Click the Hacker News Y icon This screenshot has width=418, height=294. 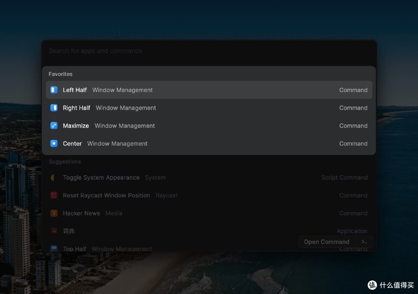54,213
